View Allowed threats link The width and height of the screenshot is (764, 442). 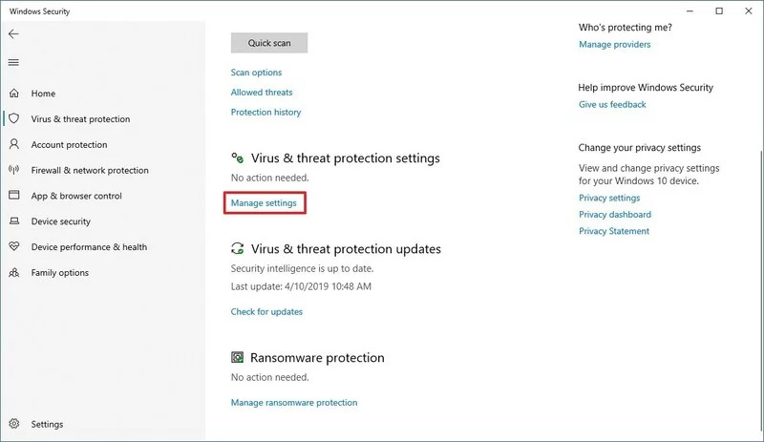tap(262, 93)
